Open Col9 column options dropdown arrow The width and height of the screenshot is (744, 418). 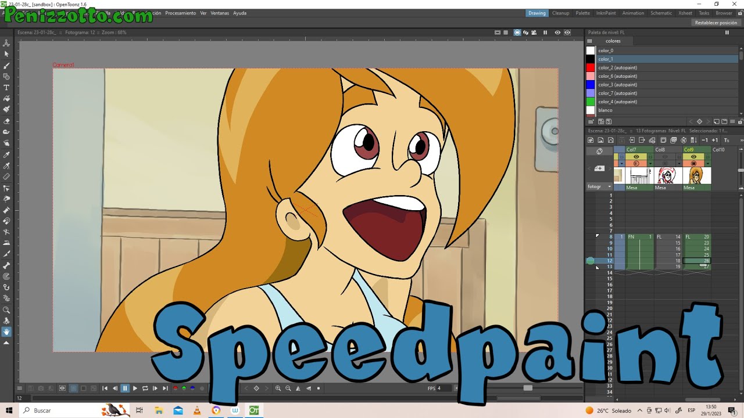pyautogui.click(x=707, y=164)
